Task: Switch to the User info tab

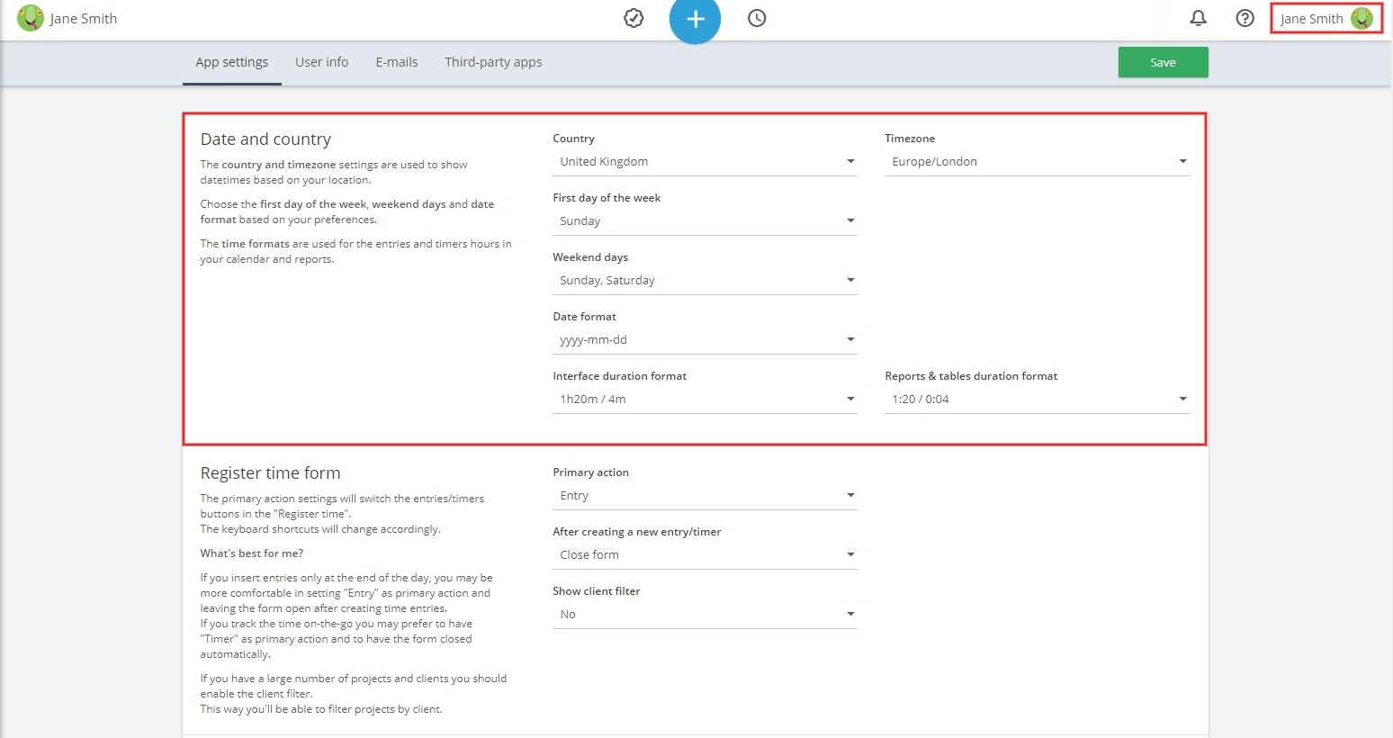Action: pyautogui.click(x=321, y=62)
